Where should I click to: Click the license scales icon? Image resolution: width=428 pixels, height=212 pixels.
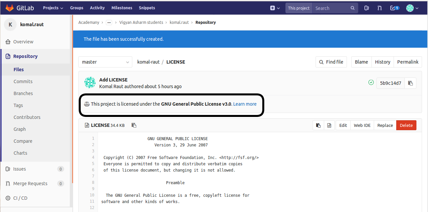(x=87, y=104)
